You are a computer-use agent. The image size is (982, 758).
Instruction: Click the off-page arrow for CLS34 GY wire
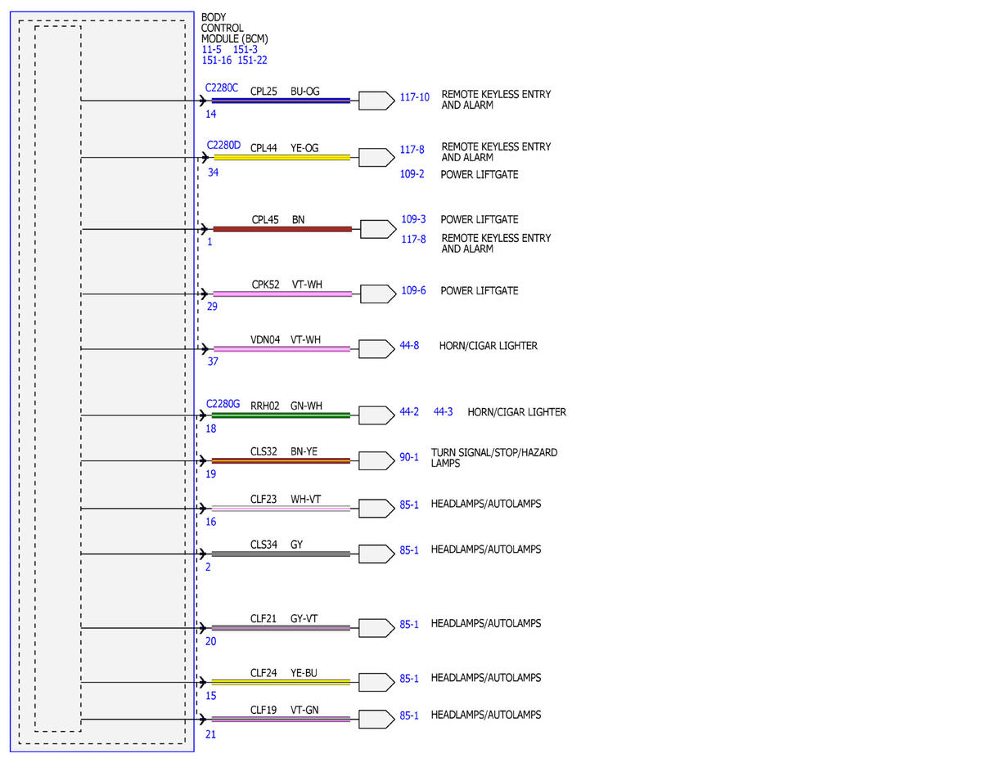point(376,554)
